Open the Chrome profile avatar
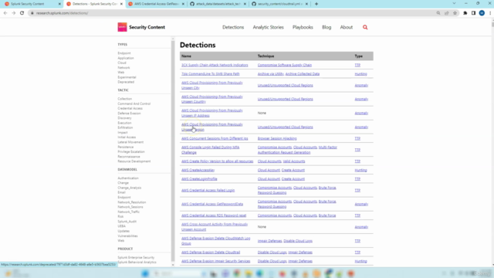This screenshot has width=494, height=278. tap(482, 13)
